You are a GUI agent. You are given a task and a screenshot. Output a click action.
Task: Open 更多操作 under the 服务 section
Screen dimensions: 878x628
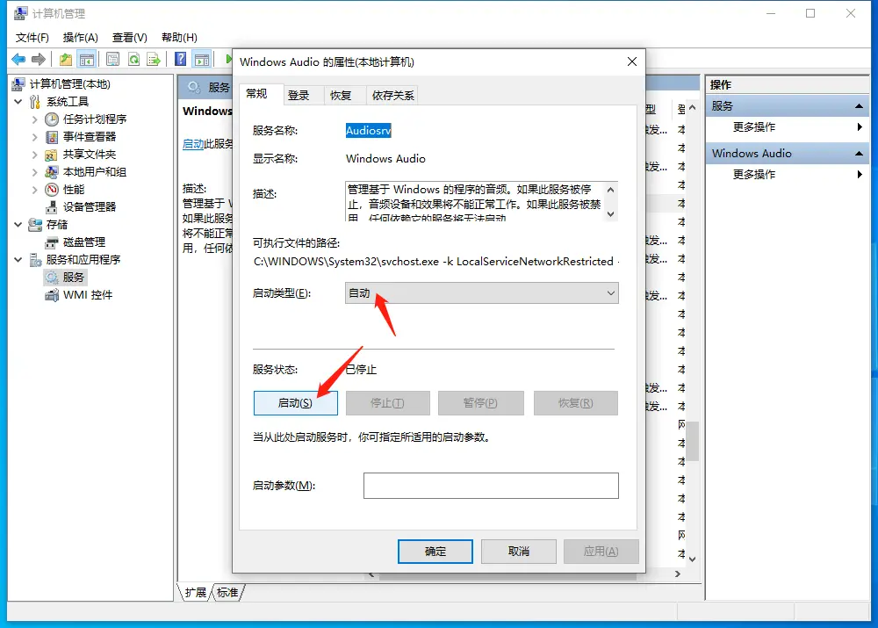click(x=754, y=127)
